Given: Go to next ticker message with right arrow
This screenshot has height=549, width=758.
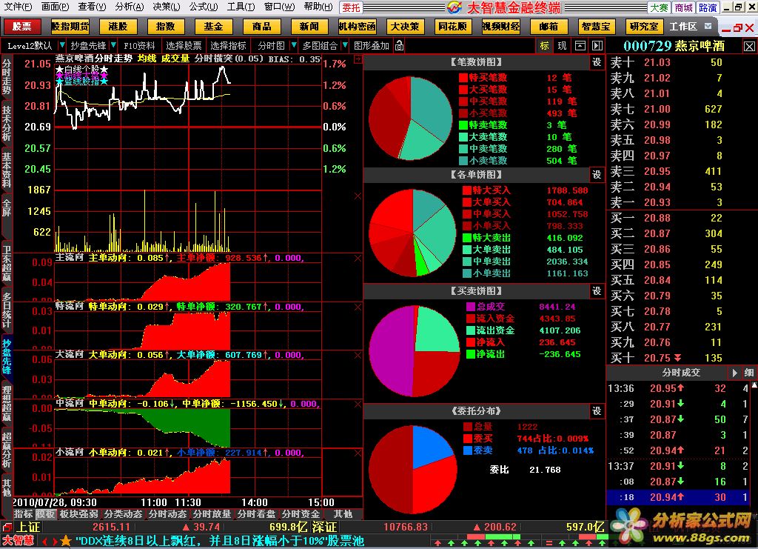Looking at the screenshot, I should (x=55, y=542).
